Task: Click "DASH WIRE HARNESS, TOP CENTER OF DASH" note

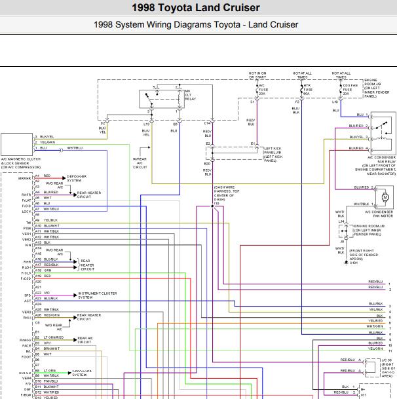Action: click(227, 193)
